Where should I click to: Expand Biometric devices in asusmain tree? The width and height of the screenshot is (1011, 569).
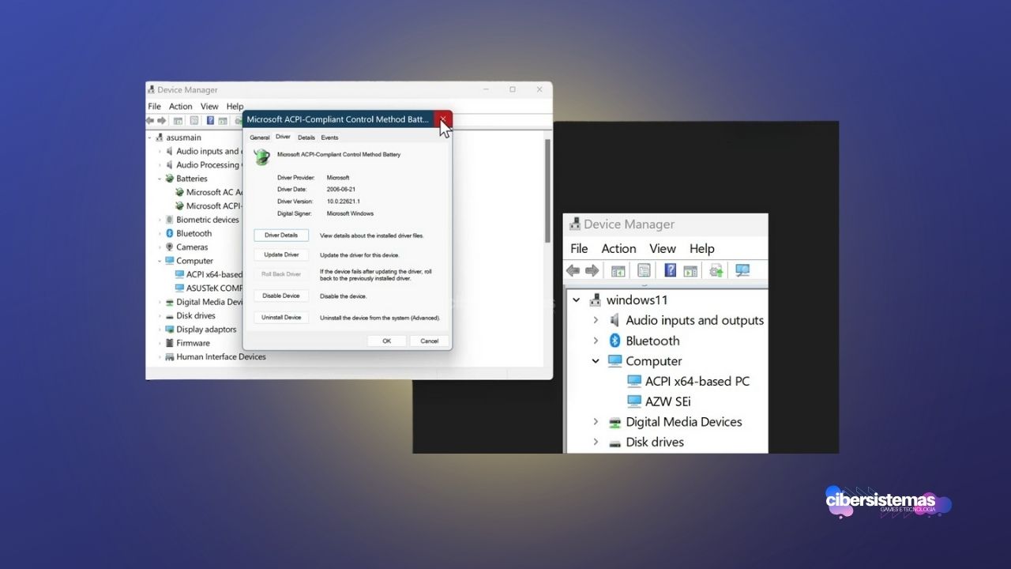click(x=160, y=220)
